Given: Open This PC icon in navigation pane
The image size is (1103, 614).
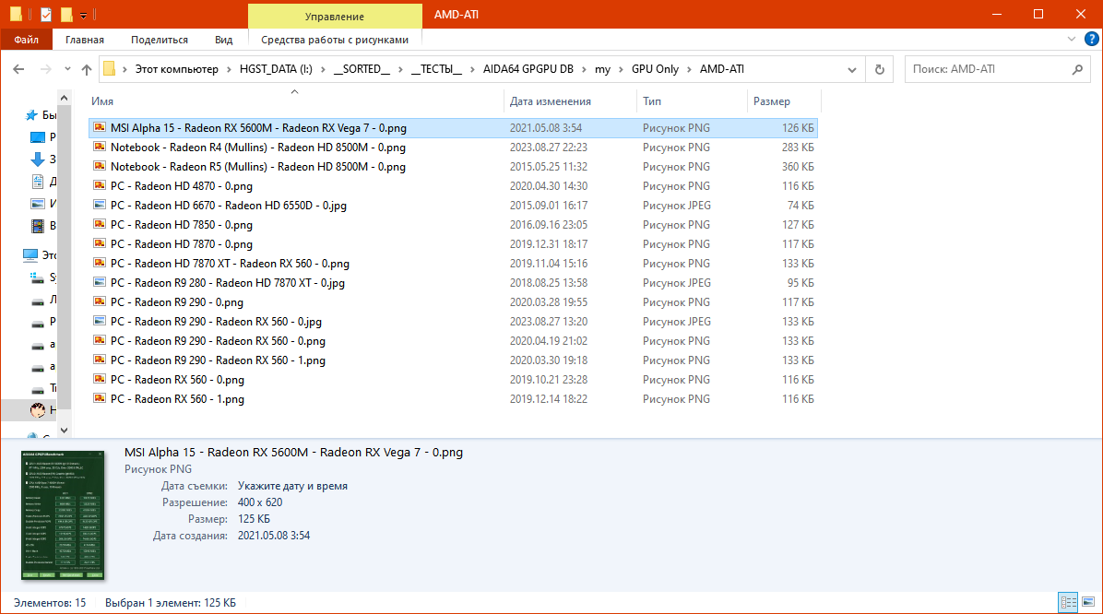Looking at the screenshot, I should [x=30, y=254].
